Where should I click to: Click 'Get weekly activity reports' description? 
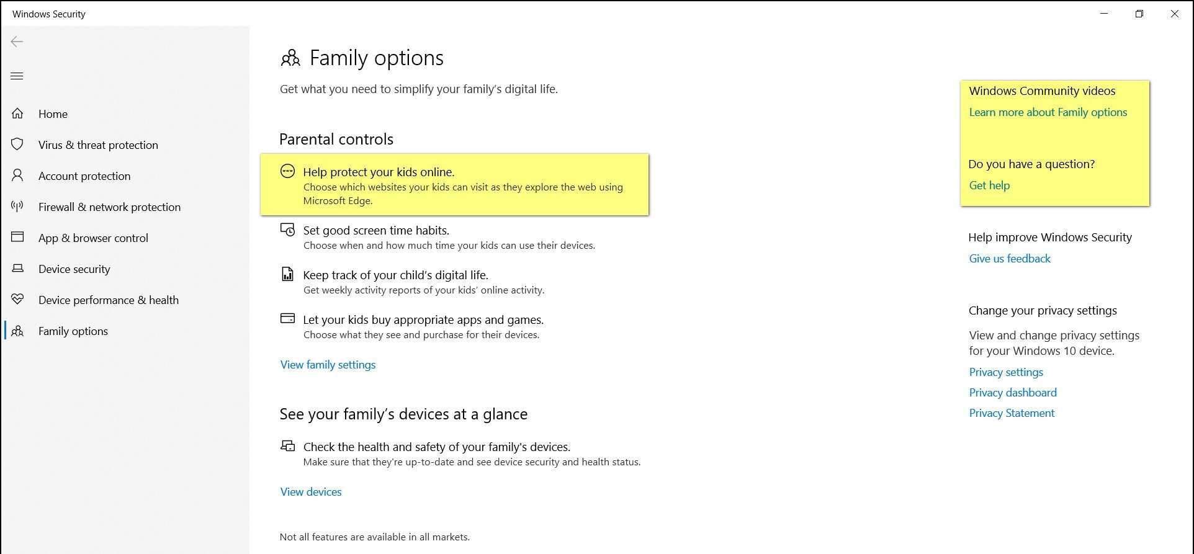[x=424, y=290]
